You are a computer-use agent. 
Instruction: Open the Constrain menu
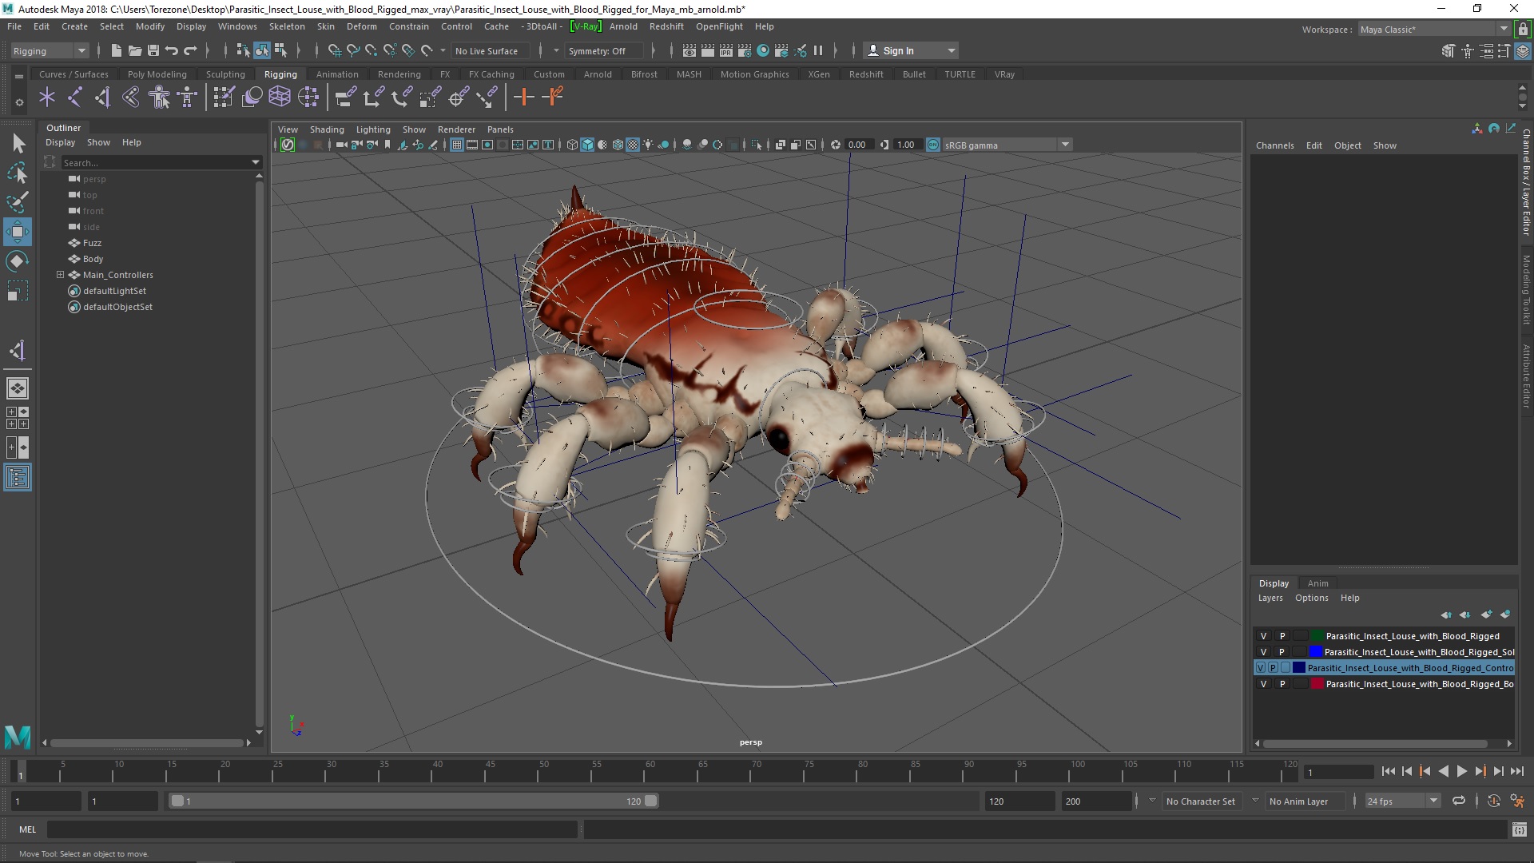(x=408, y=26)
